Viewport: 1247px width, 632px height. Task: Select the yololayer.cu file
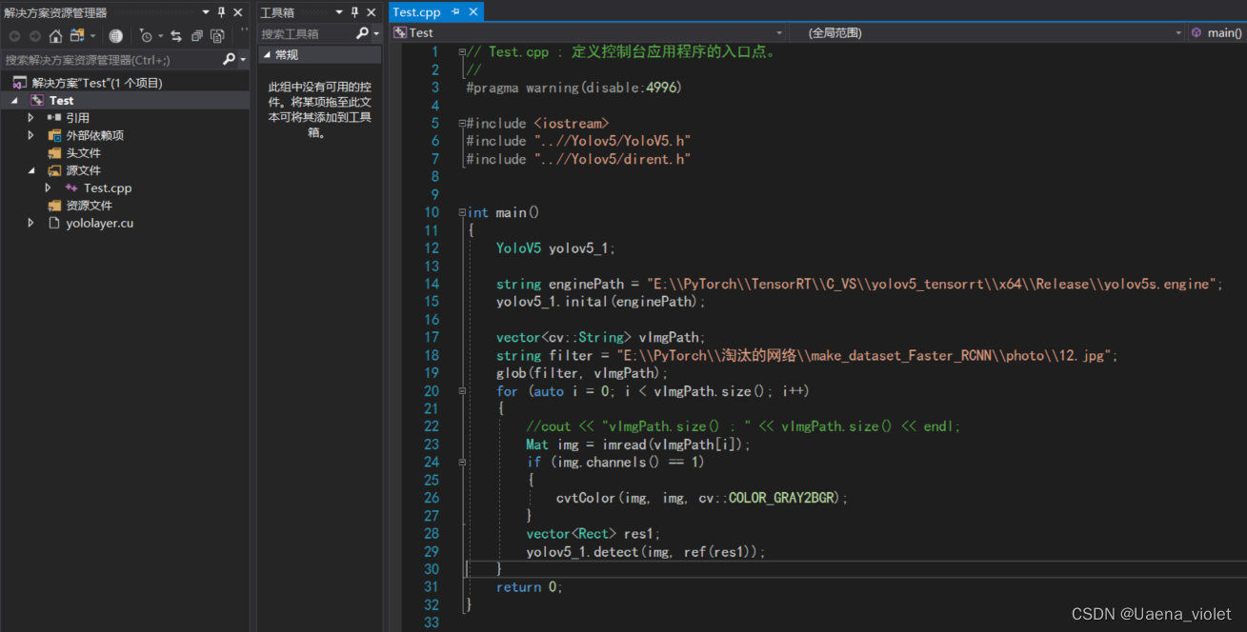pyautogui.click(x=99, y=223)
